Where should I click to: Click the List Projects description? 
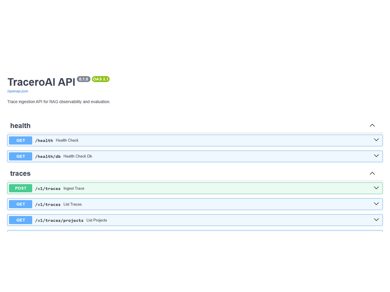[97, 220]
